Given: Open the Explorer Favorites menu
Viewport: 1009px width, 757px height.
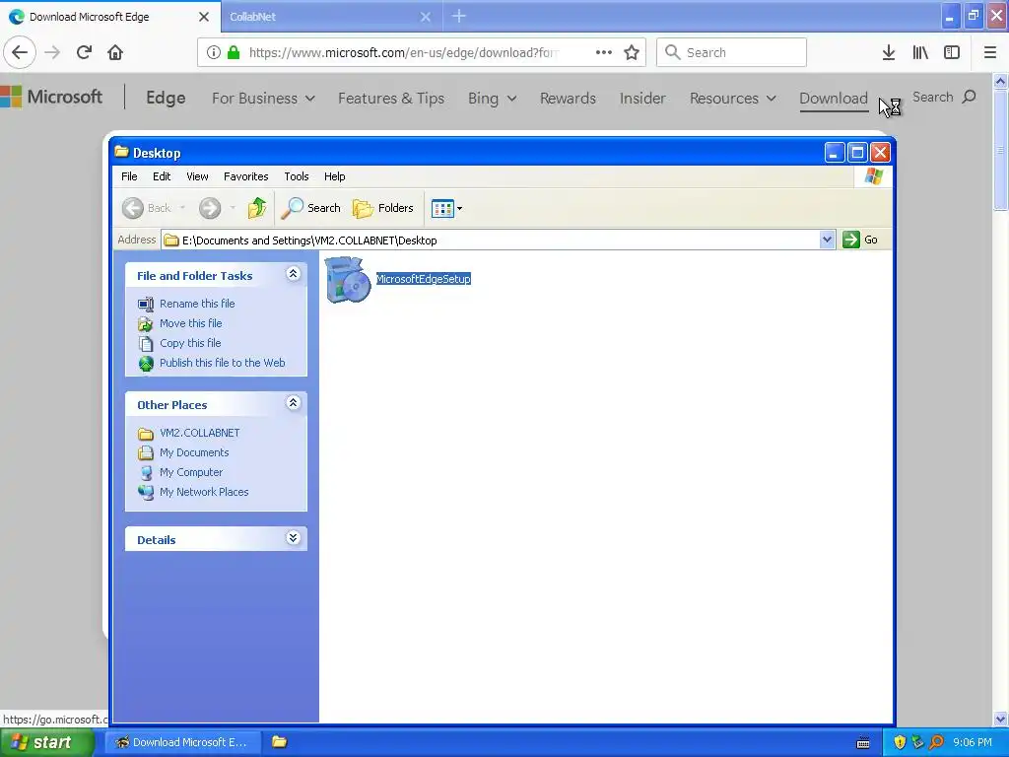Looking at the screenshot, I should tap(245, 176).
